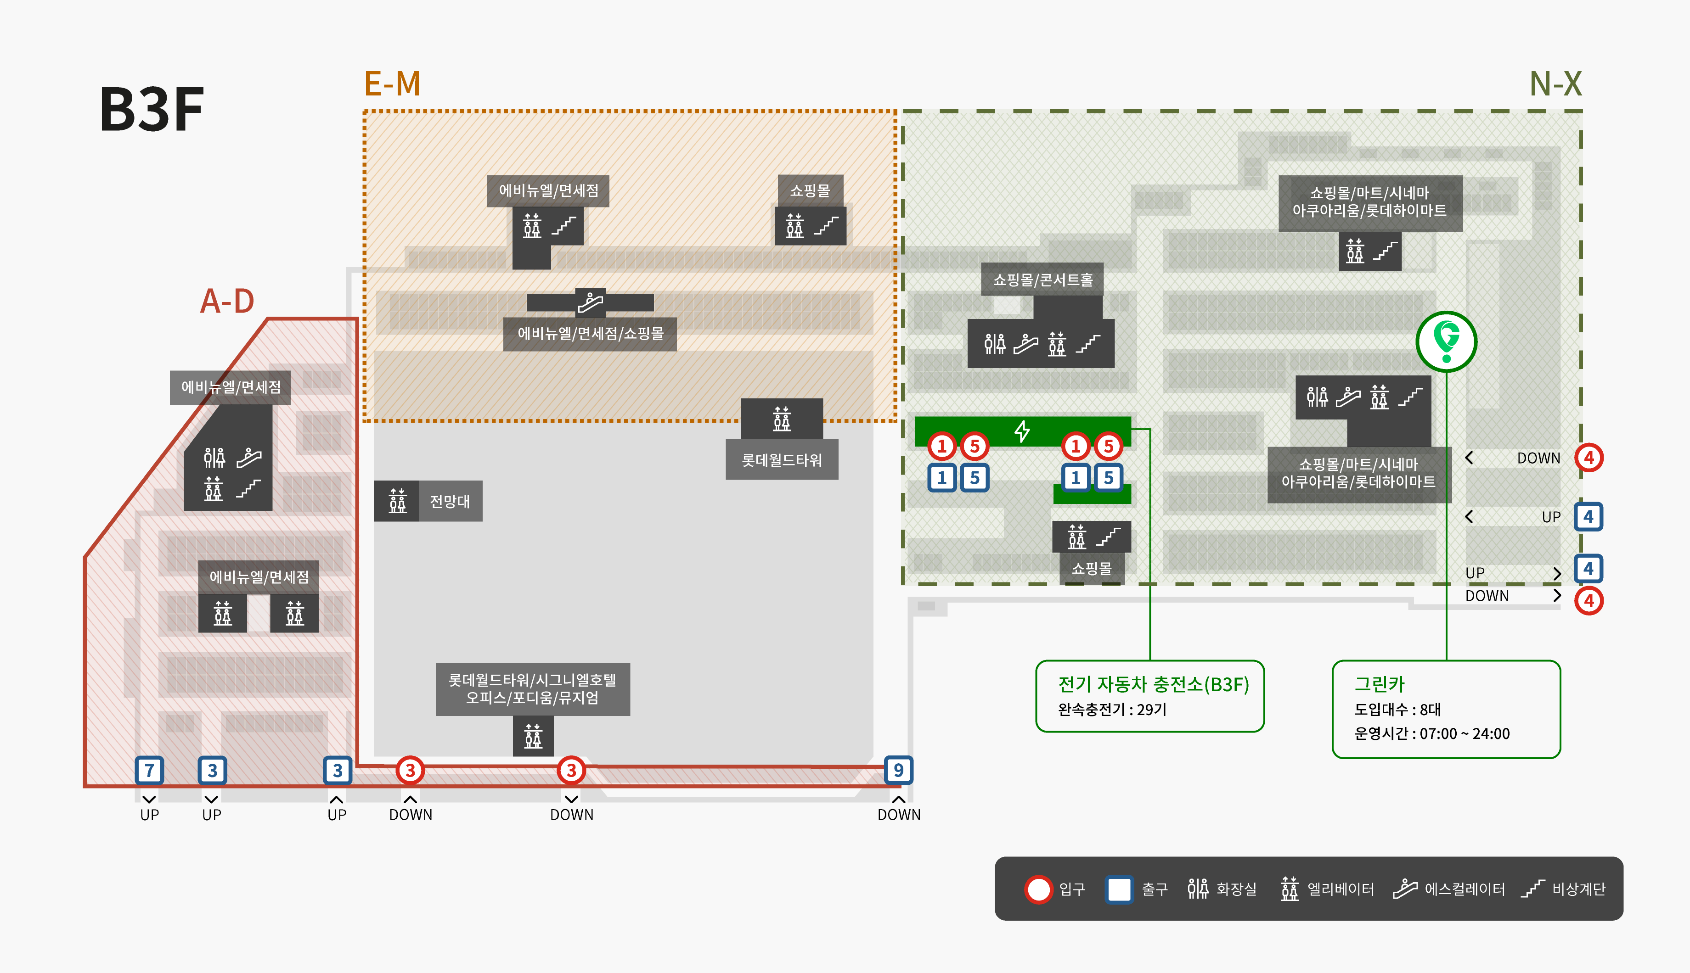The image size is (1690, 973).
Task: Click the 도입대수 : 8대 text
Action: tap(1397, 710)
